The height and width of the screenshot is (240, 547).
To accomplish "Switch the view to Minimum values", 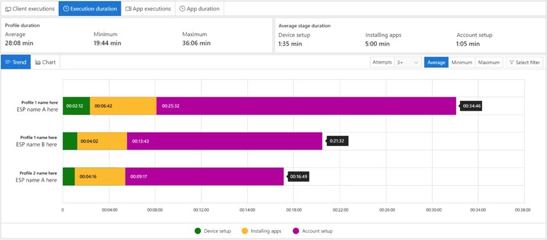I will pos(461,62).
